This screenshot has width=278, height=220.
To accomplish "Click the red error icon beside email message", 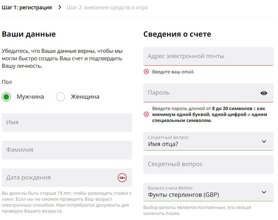I will pos(146,72).
